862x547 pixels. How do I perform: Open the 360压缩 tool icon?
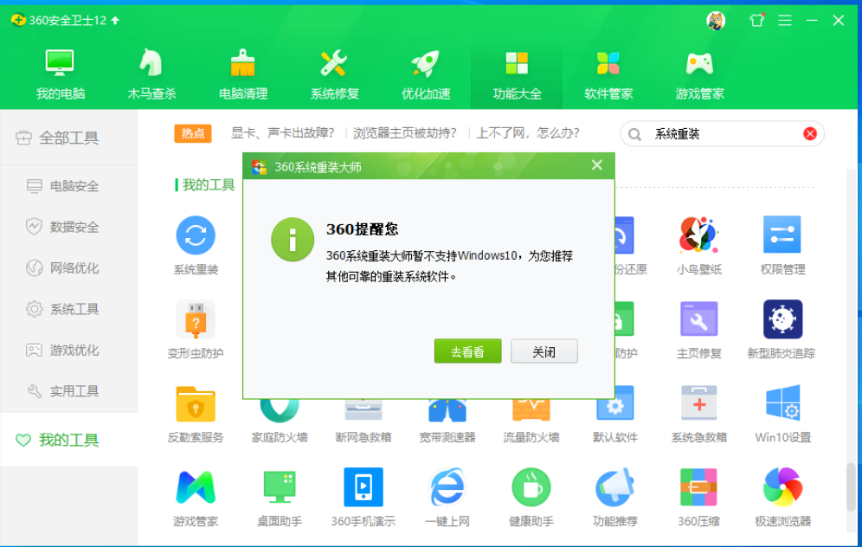(698, 487)
